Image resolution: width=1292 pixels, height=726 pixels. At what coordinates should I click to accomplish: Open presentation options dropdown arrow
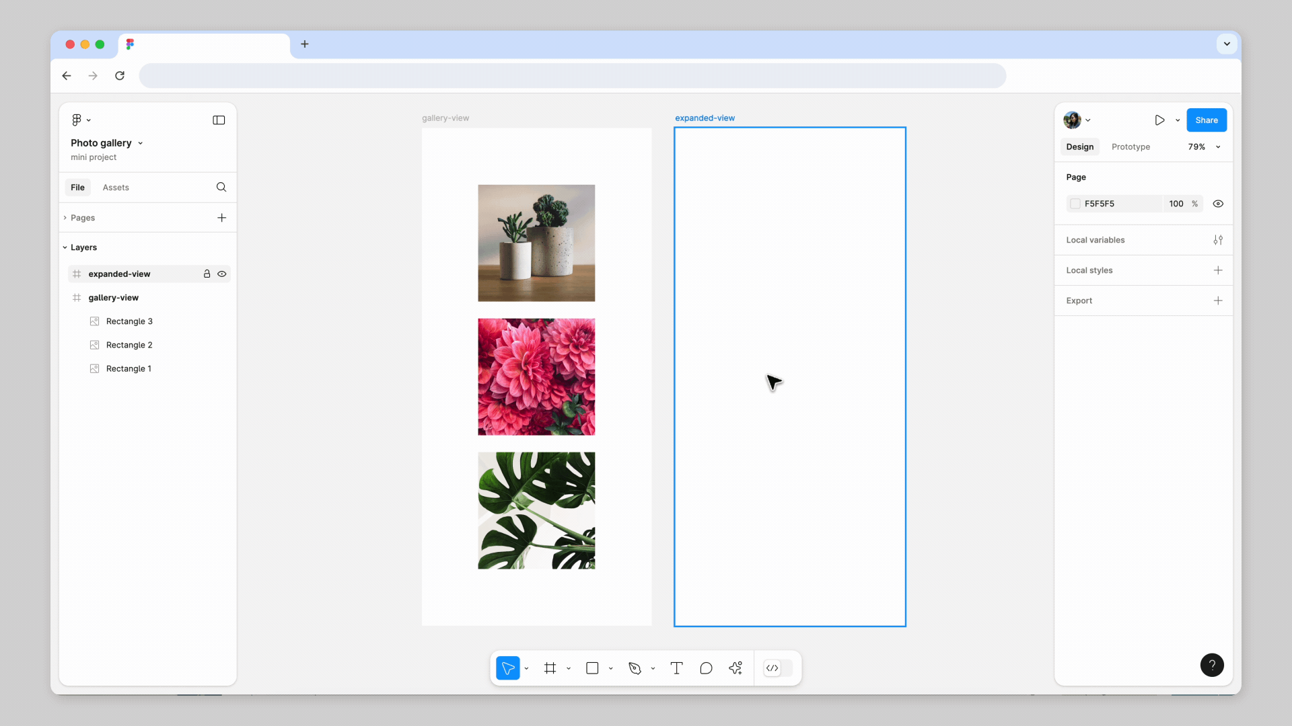1178,120
